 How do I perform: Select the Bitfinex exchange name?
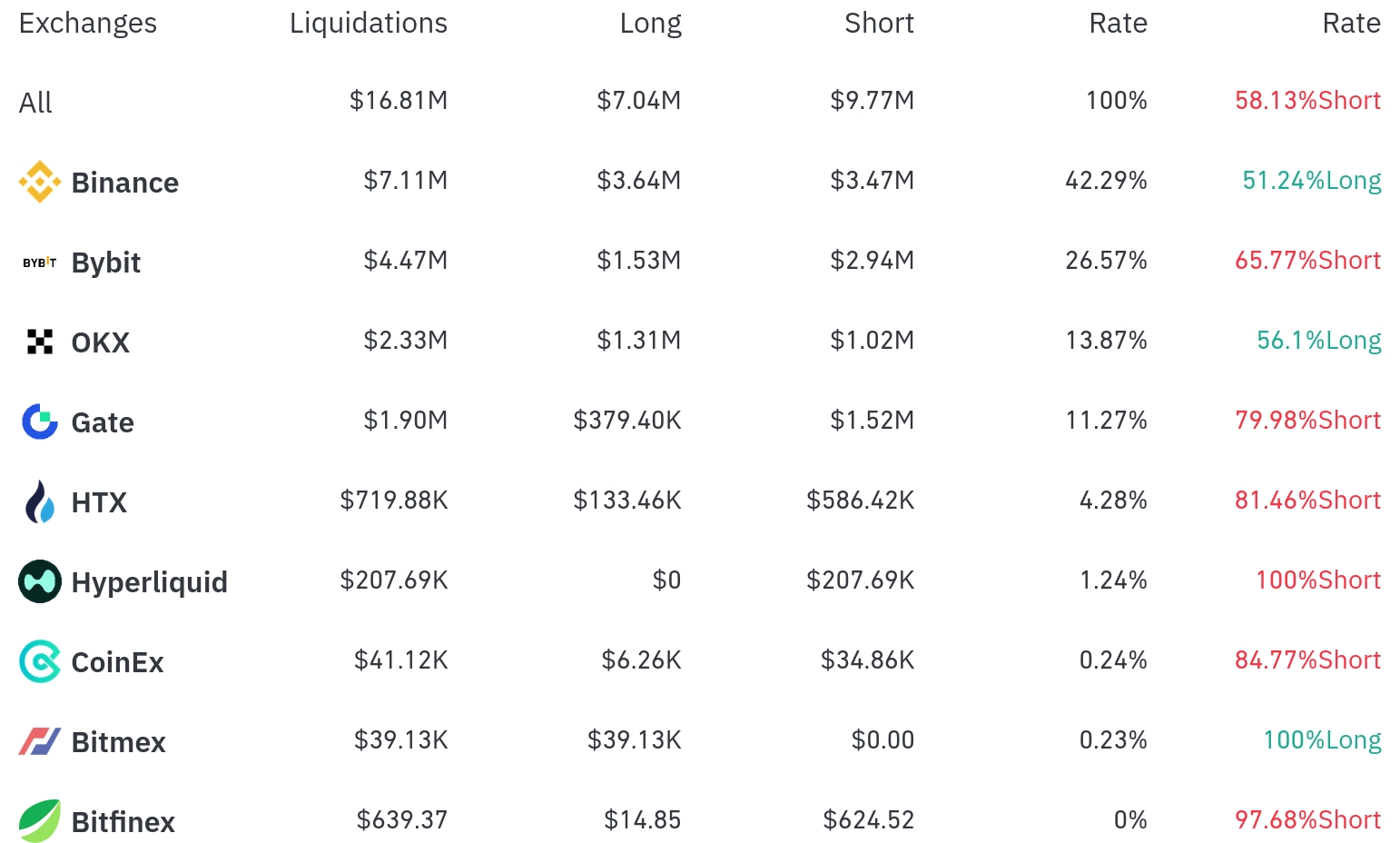(123, 822)
